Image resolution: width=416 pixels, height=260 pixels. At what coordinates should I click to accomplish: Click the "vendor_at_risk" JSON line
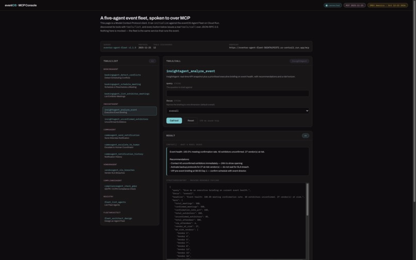pos(187,226)
